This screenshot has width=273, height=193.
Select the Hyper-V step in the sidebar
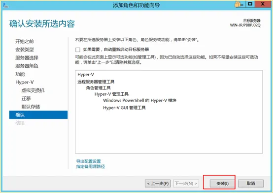click(x=25, y=82)
